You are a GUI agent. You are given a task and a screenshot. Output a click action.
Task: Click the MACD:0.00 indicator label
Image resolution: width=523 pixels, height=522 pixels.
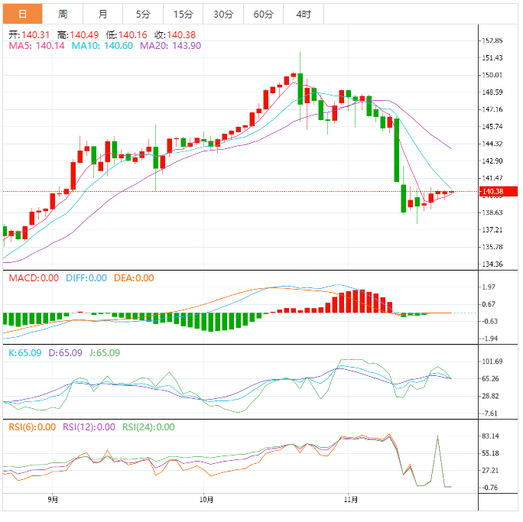34,278
